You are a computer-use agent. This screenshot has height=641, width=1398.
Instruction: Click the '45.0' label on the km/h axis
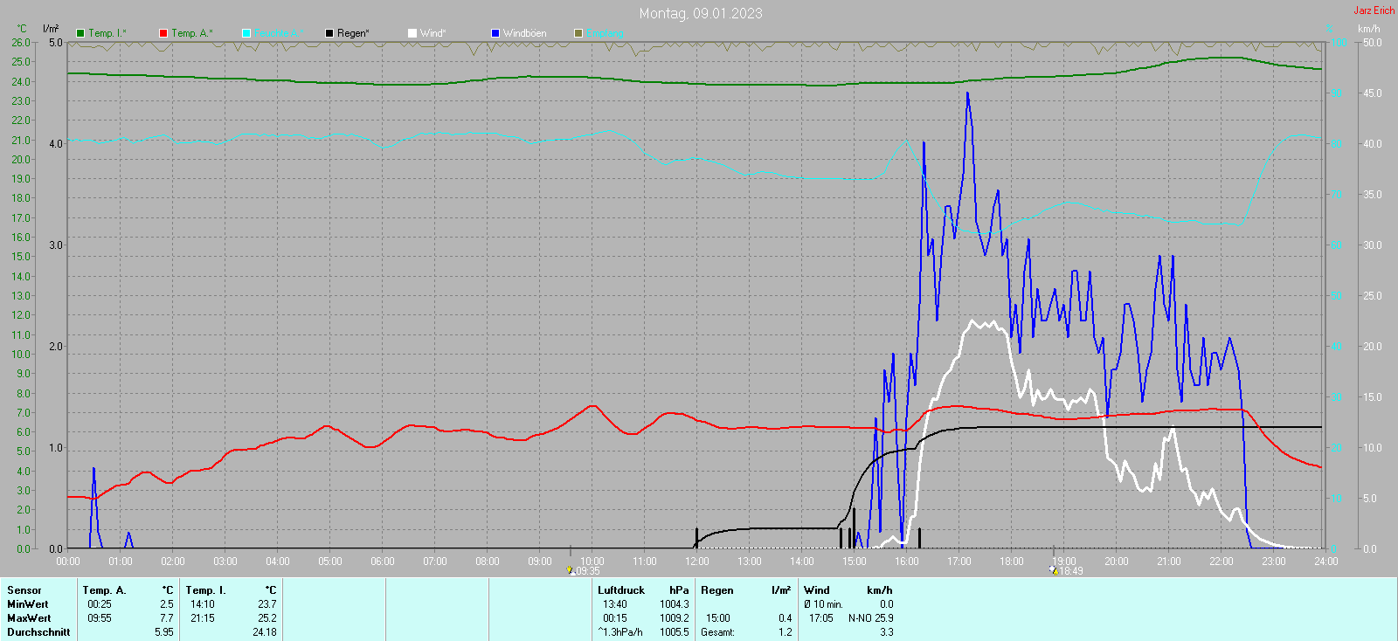pos(1373,93)
